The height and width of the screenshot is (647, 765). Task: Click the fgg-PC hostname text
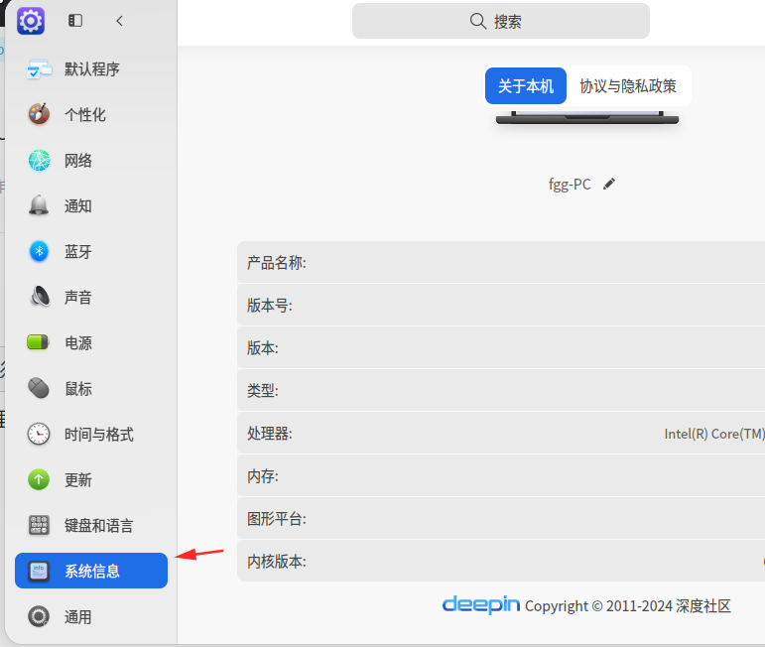[570, 185]
